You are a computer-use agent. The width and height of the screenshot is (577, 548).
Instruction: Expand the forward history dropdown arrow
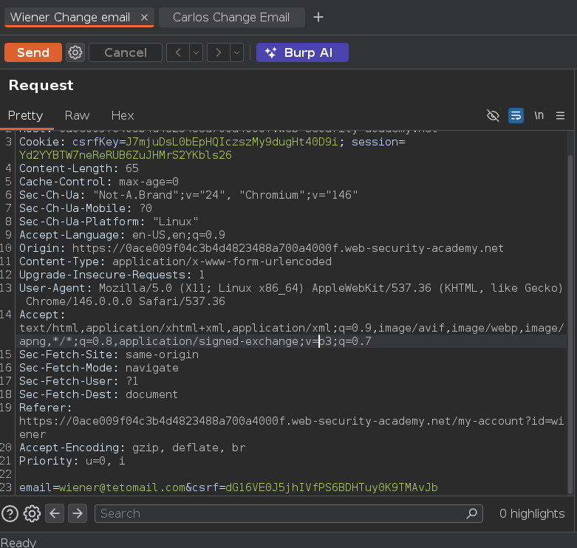click(x=236, y=52)
